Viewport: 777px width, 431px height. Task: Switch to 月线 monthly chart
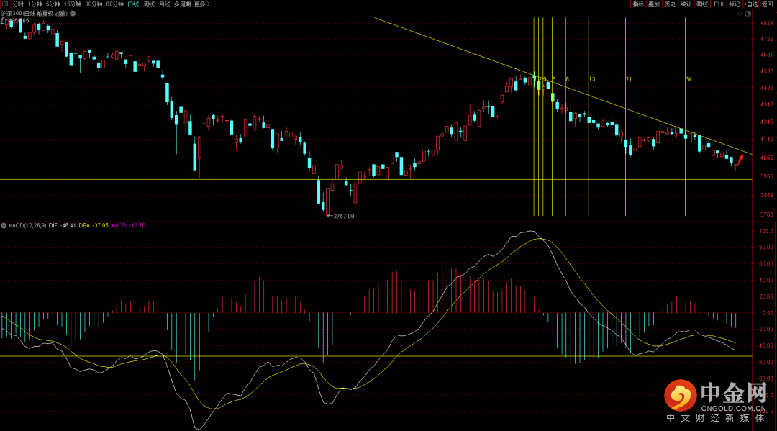pyautogui.click(x=165, y=4)
